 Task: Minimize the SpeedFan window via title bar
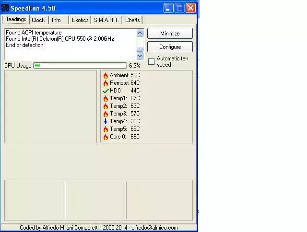point(168,8)
